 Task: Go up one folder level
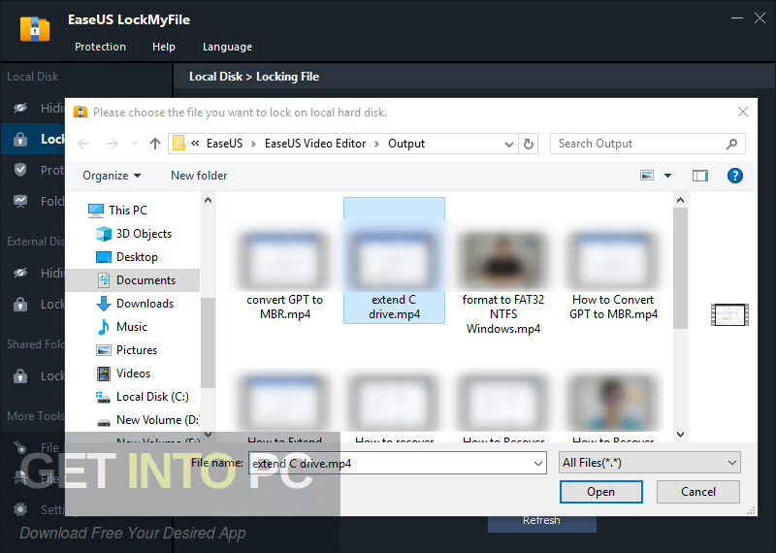155,144
